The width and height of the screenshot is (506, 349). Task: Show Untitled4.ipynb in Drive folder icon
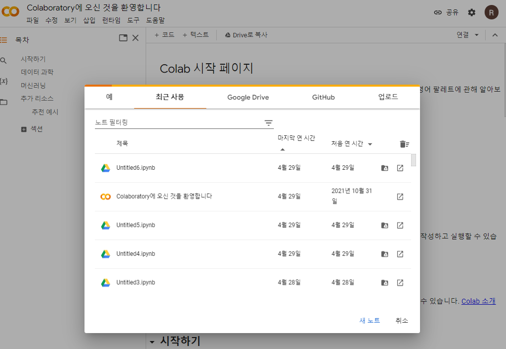385,254
